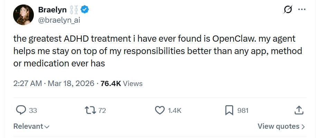Click the blue verified badge
This screenshot has width=316, height=138.
[85, 10]
